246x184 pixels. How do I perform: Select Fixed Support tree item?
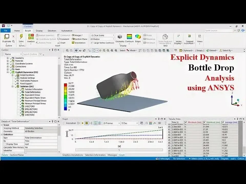[26, 84]
